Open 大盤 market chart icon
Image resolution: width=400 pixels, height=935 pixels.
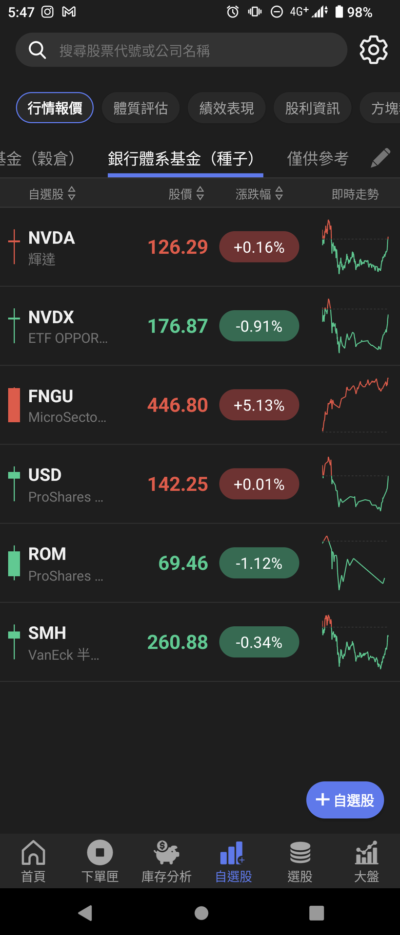pos(367,854)
